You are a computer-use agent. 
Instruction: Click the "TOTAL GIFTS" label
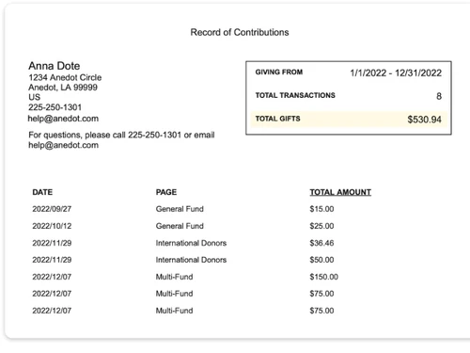(277, 119)
